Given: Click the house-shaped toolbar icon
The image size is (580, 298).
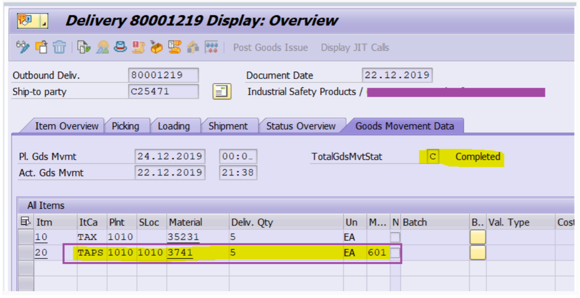Looking at the screenshot, I should [193, 47].
